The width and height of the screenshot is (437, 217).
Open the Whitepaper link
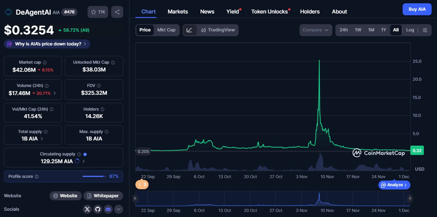pos(103,196)
